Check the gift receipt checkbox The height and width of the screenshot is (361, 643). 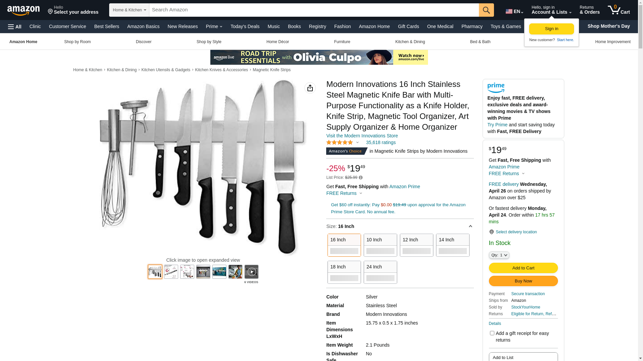tap(492, 333)
